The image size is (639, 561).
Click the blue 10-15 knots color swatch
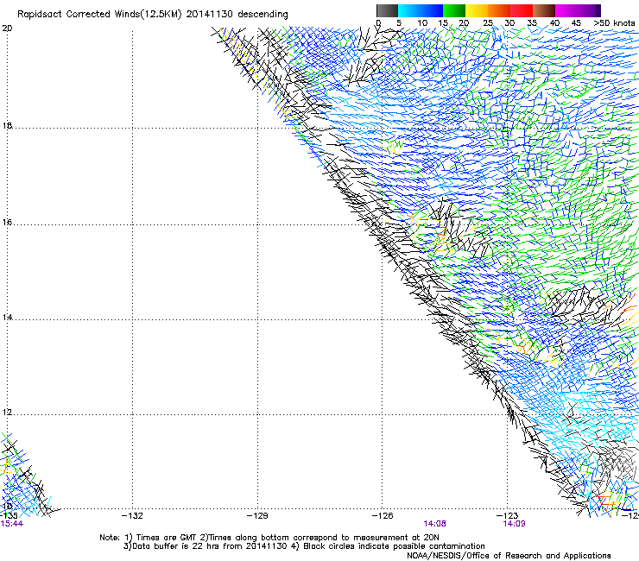coord(432,10)
